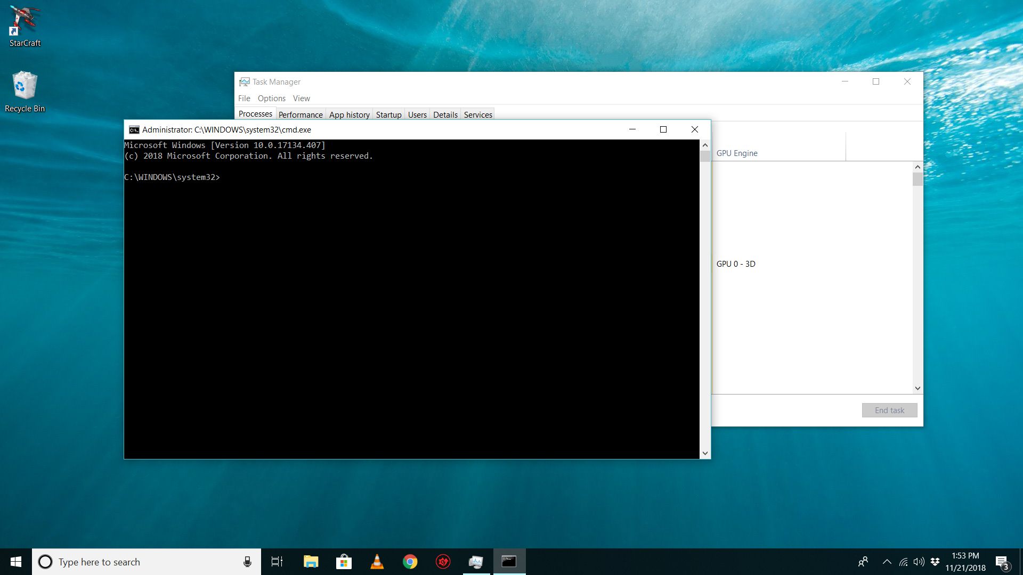Screen dimensions: 1023x575
Task: Select the Startup tab in Task Manager
Action: (388, 114)
